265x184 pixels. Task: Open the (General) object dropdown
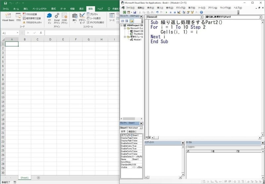[x=201, y=17]
